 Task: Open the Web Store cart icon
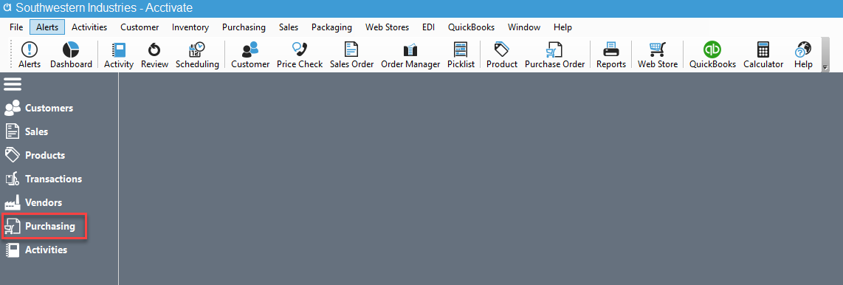point(658,55)
